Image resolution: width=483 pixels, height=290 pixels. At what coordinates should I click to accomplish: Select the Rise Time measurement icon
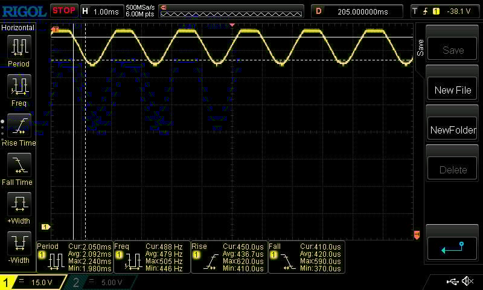tap(18, 126)
